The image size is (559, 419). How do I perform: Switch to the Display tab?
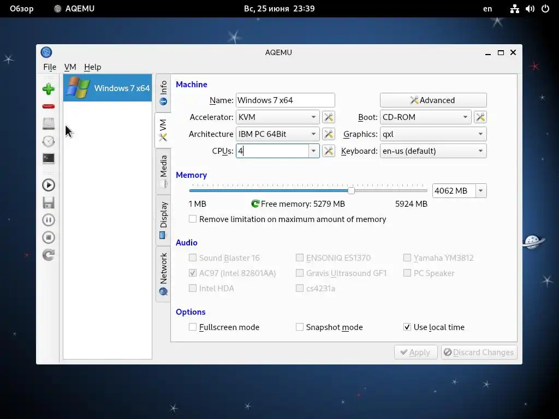163,220
